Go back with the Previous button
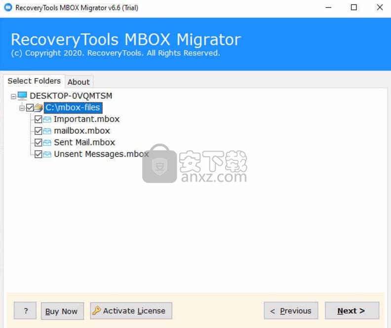Screen dimensions: 391x328 coord(291,311)
